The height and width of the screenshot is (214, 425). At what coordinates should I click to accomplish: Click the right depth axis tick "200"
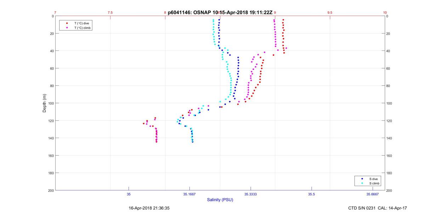pos(390,190)
